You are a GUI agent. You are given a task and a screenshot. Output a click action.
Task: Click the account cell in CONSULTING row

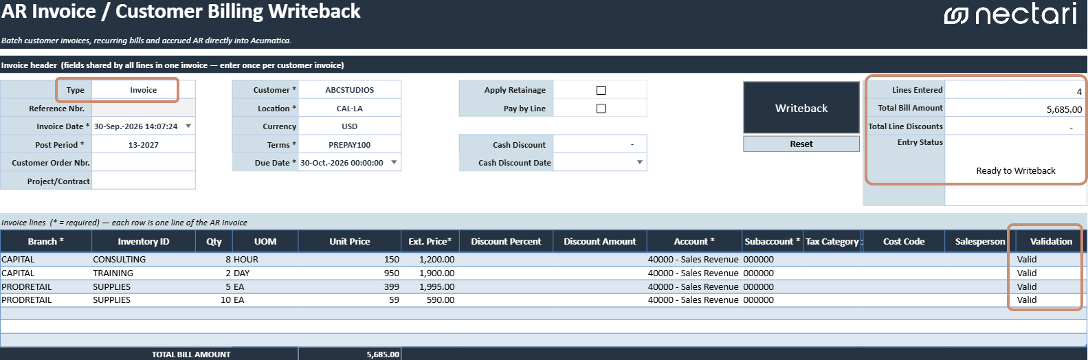[x=694, y=260]
